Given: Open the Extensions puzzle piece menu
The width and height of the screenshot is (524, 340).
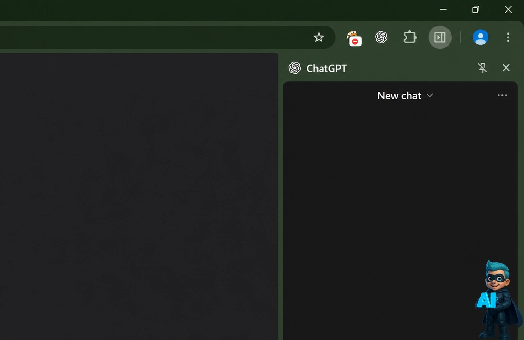Looking at the screenshot, I should click(x=410, y=37).
